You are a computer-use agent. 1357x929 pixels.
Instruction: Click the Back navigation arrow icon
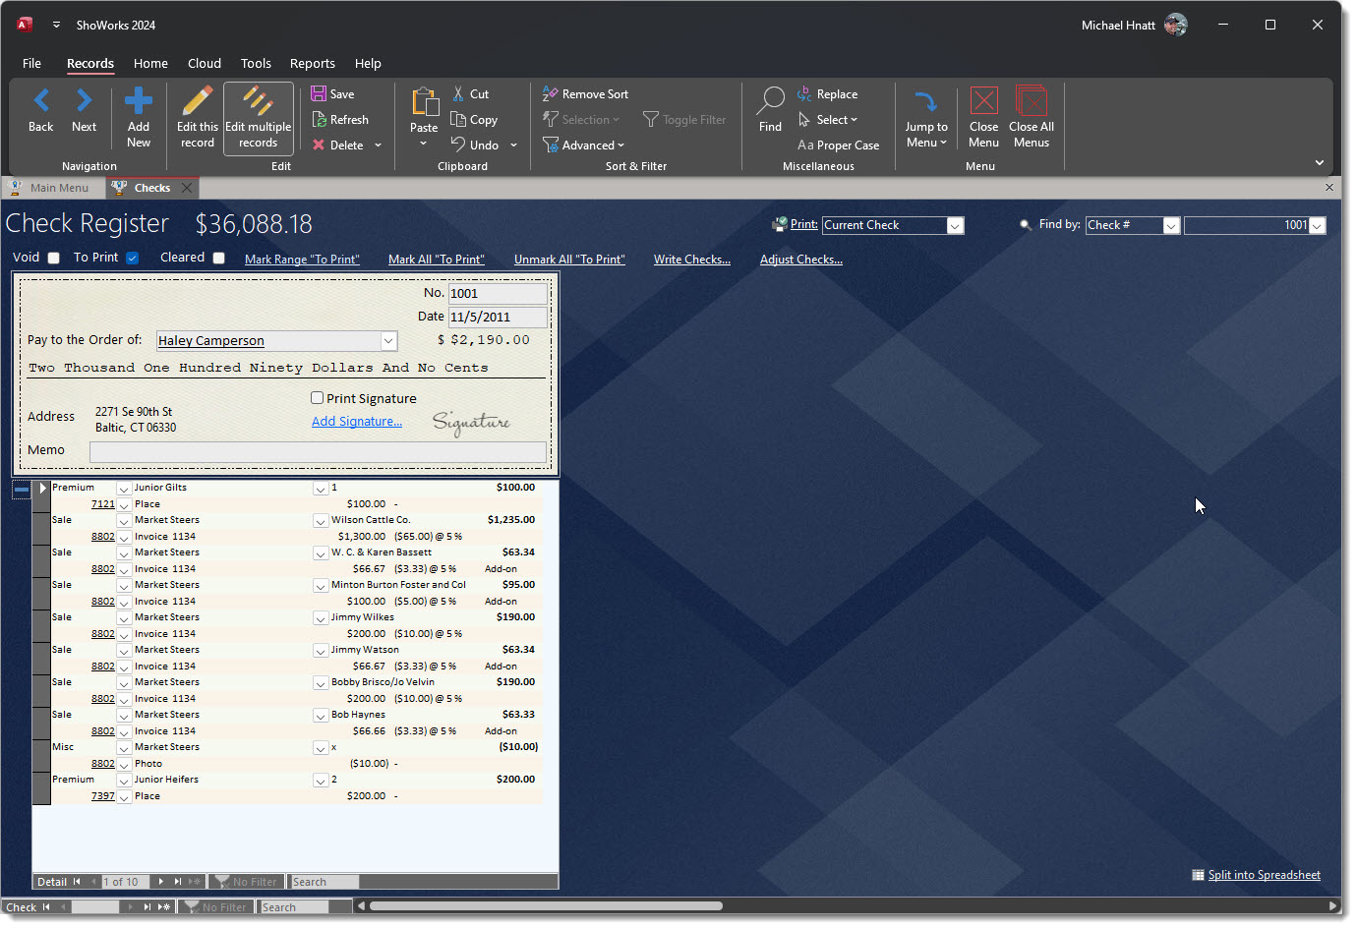41,101
